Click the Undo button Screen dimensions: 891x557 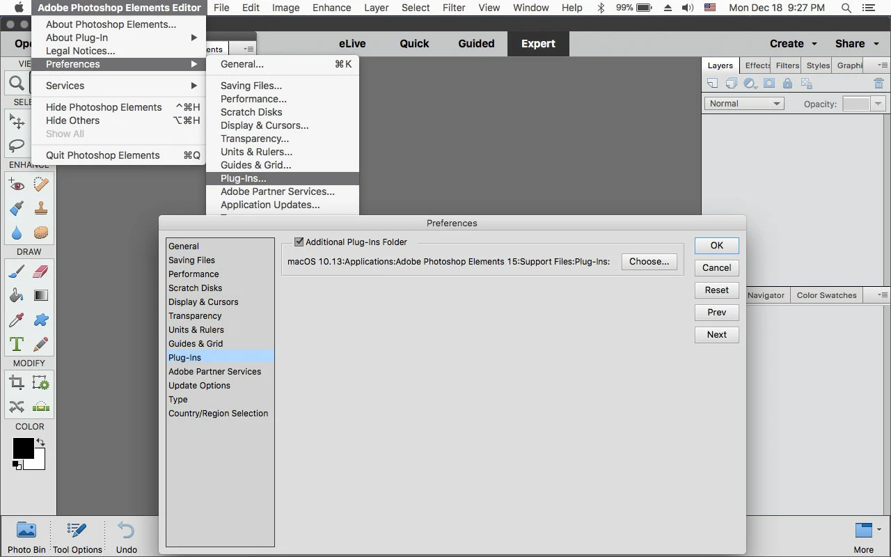click(x=126, y=538)
